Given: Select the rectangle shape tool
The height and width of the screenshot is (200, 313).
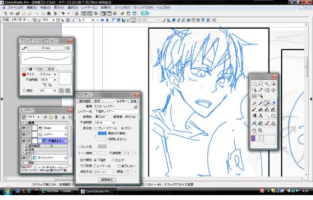Looking at the screenshot, I should [x=273, y=116].
